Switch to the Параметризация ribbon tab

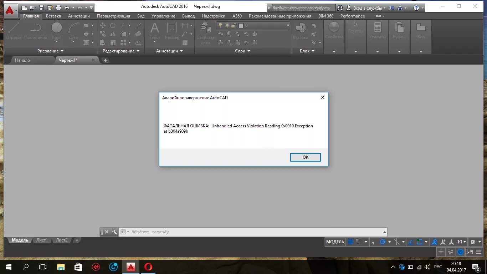pos(113,16)
